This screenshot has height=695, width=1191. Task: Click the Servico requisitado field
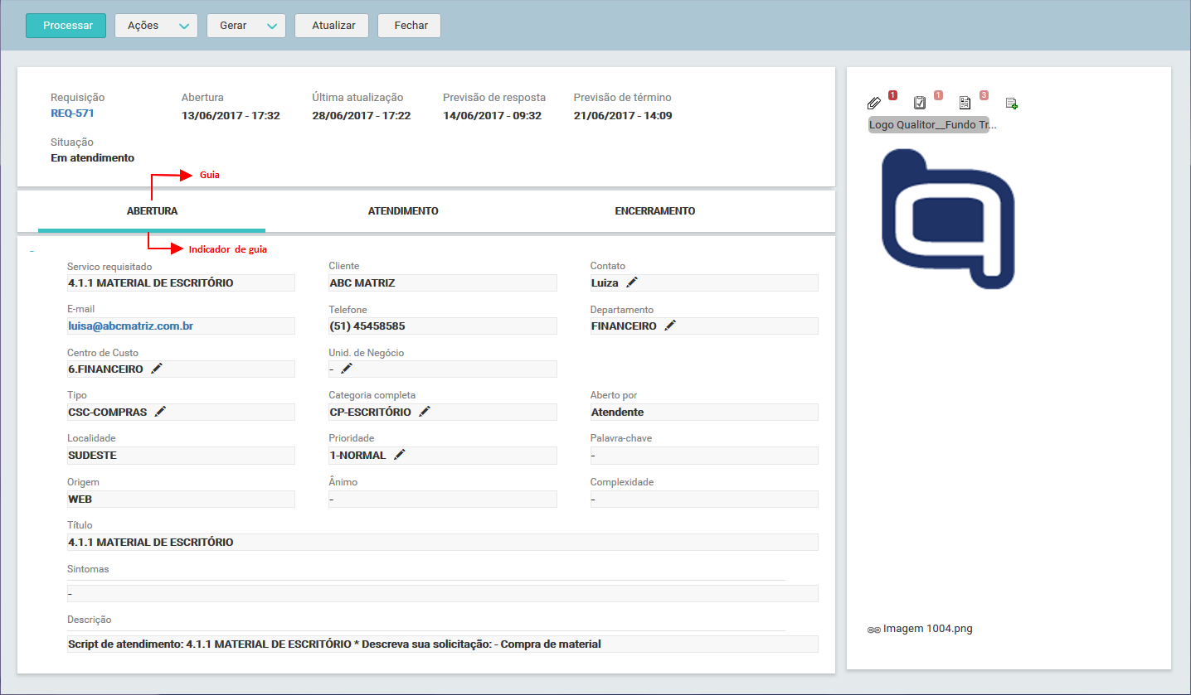181,283
